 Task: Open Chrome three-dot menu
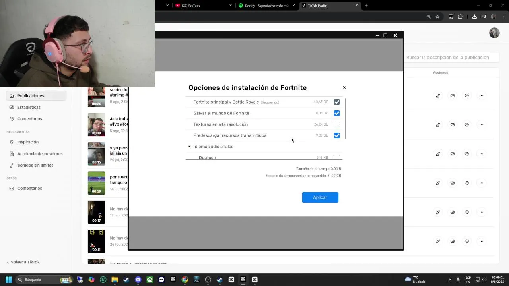(x=503, y=17)
